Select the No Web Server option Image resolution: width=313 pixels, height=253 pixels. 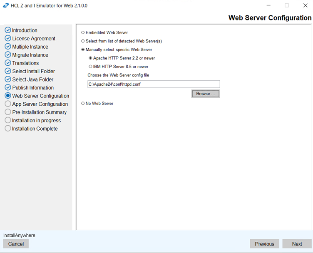coord(83,103)
